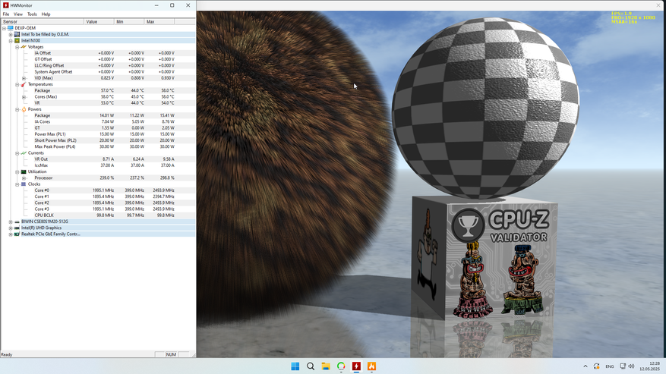Expand the BIWIN CSE8051M20-512G drive node
This screenshot has height=374, width=666.
11,222
